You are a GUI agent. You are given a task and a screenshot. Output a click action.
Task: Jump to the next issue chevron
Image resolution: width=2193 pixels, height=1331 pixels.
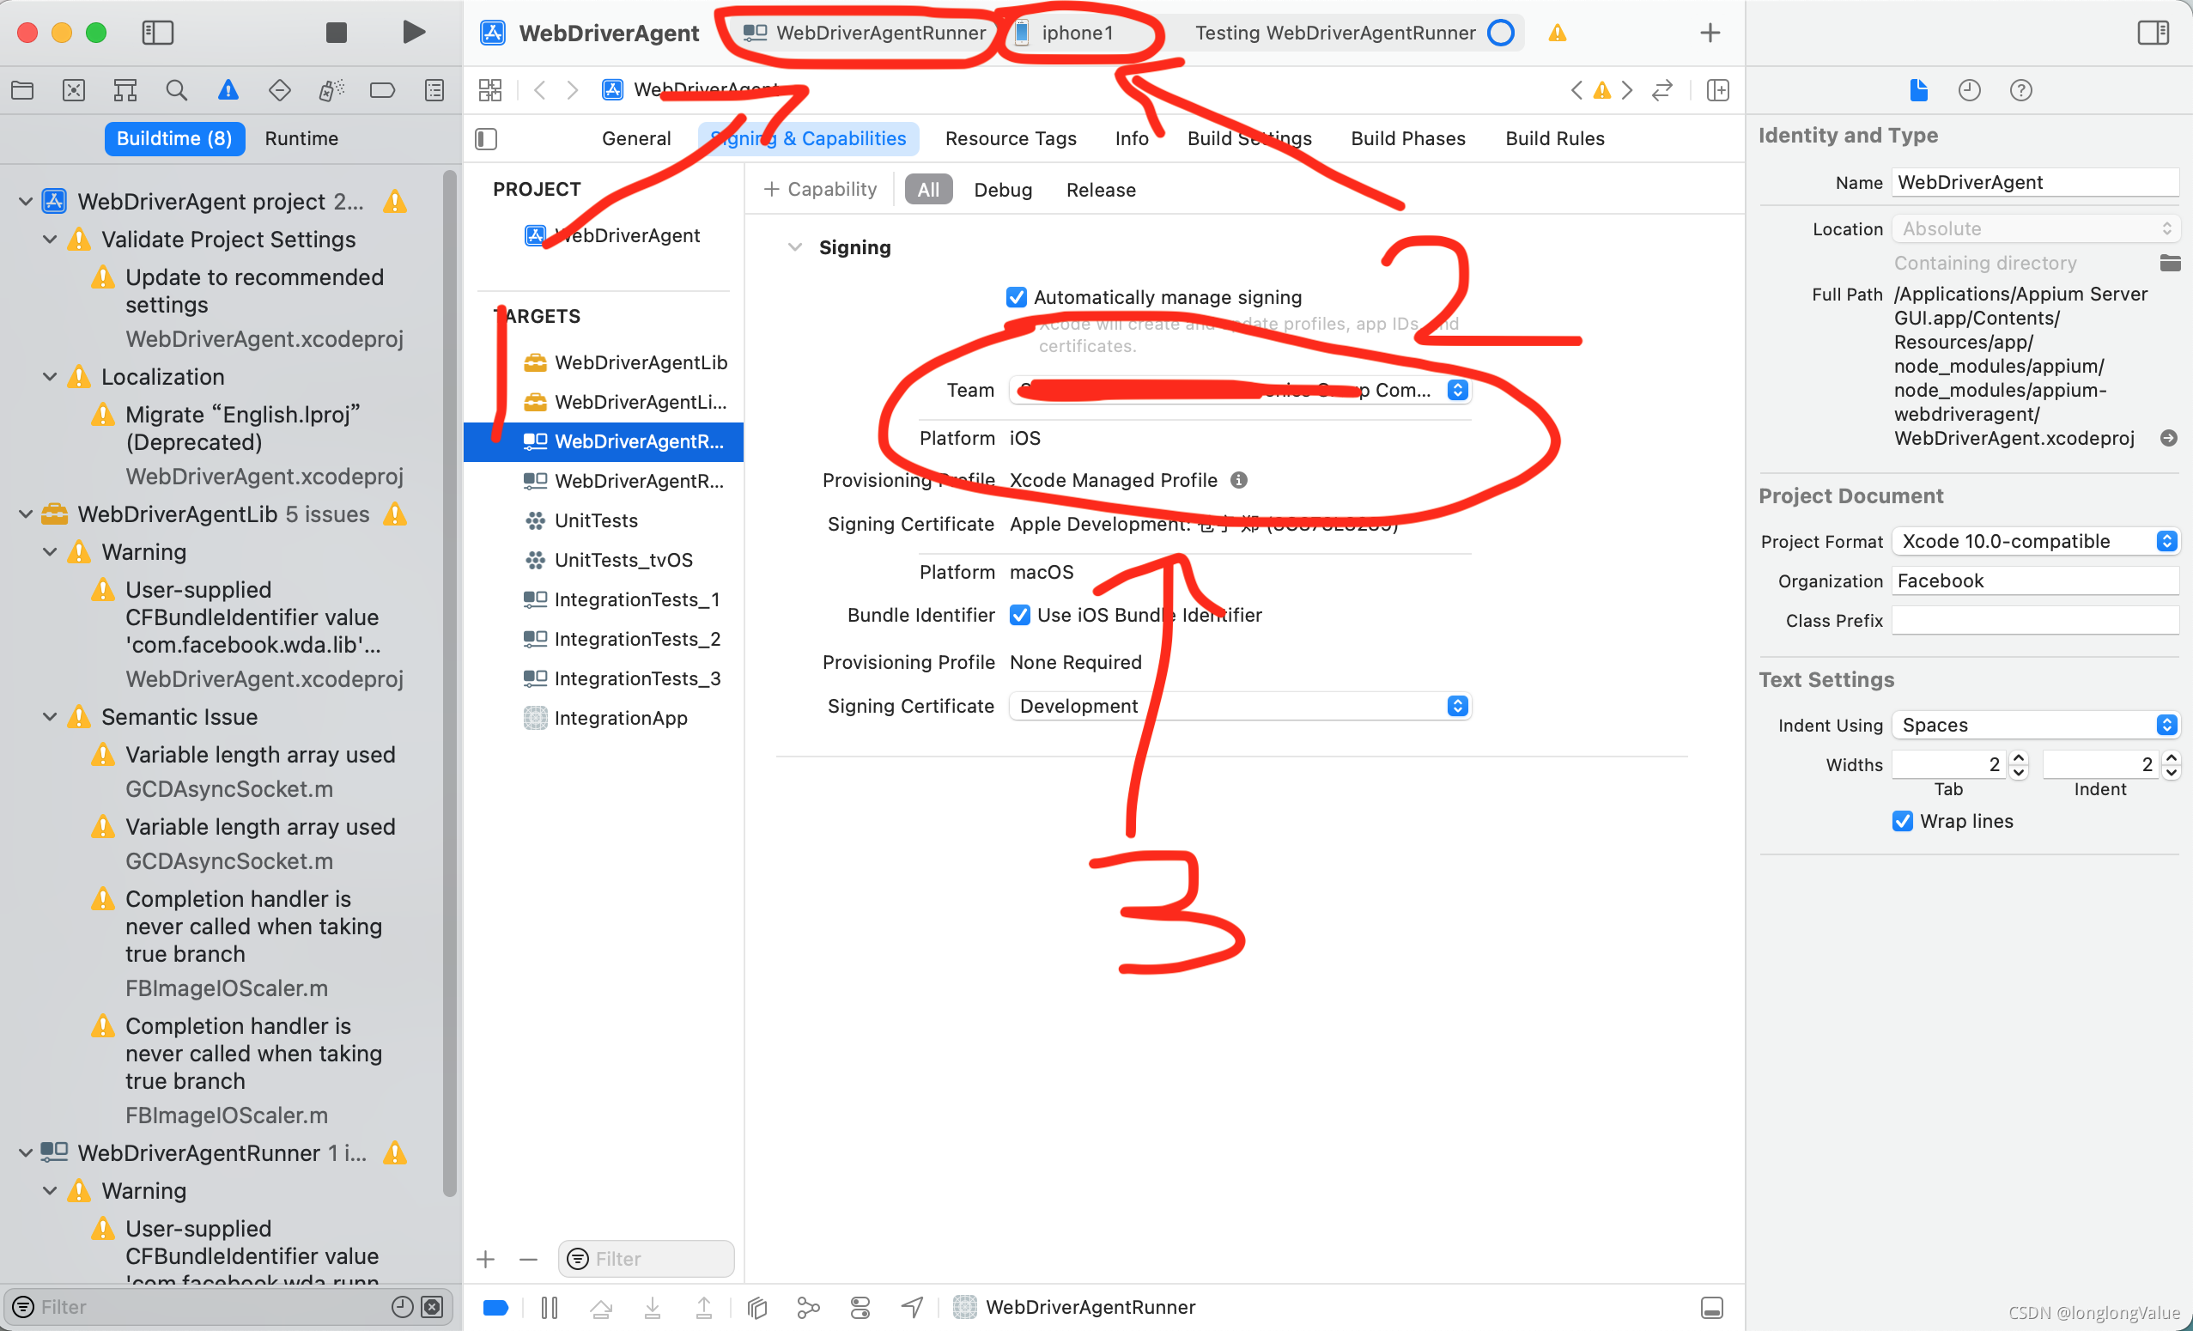click(x=1627, y=90)
